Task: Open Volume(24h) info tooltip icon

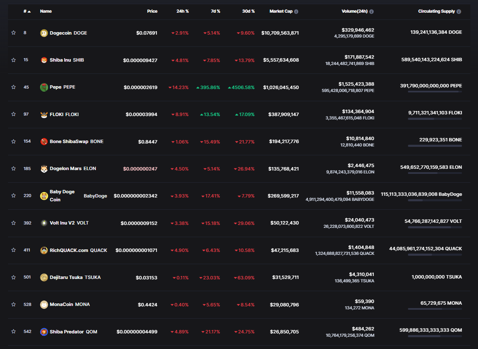Action: (371, 11)
